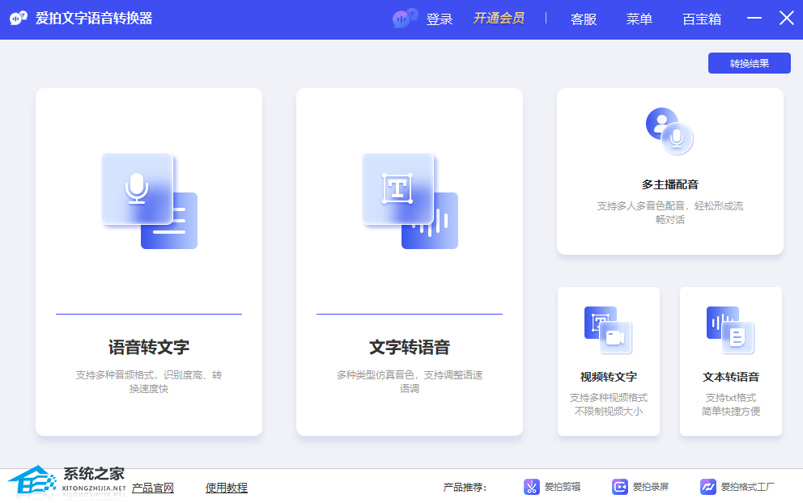Minimize the application window
This screenshot has height=503, width=803.
[754, 18]
